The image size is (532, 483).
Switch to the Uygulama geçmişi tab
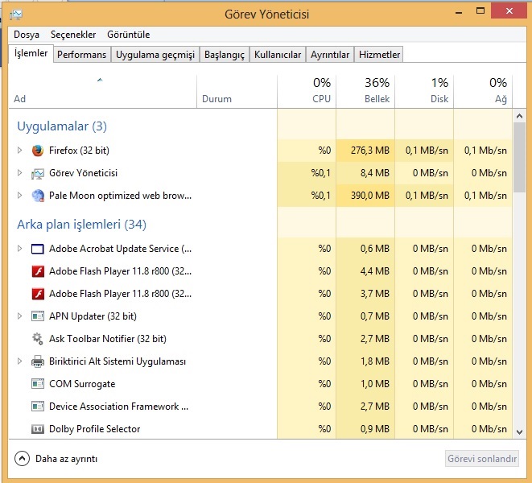155,55
